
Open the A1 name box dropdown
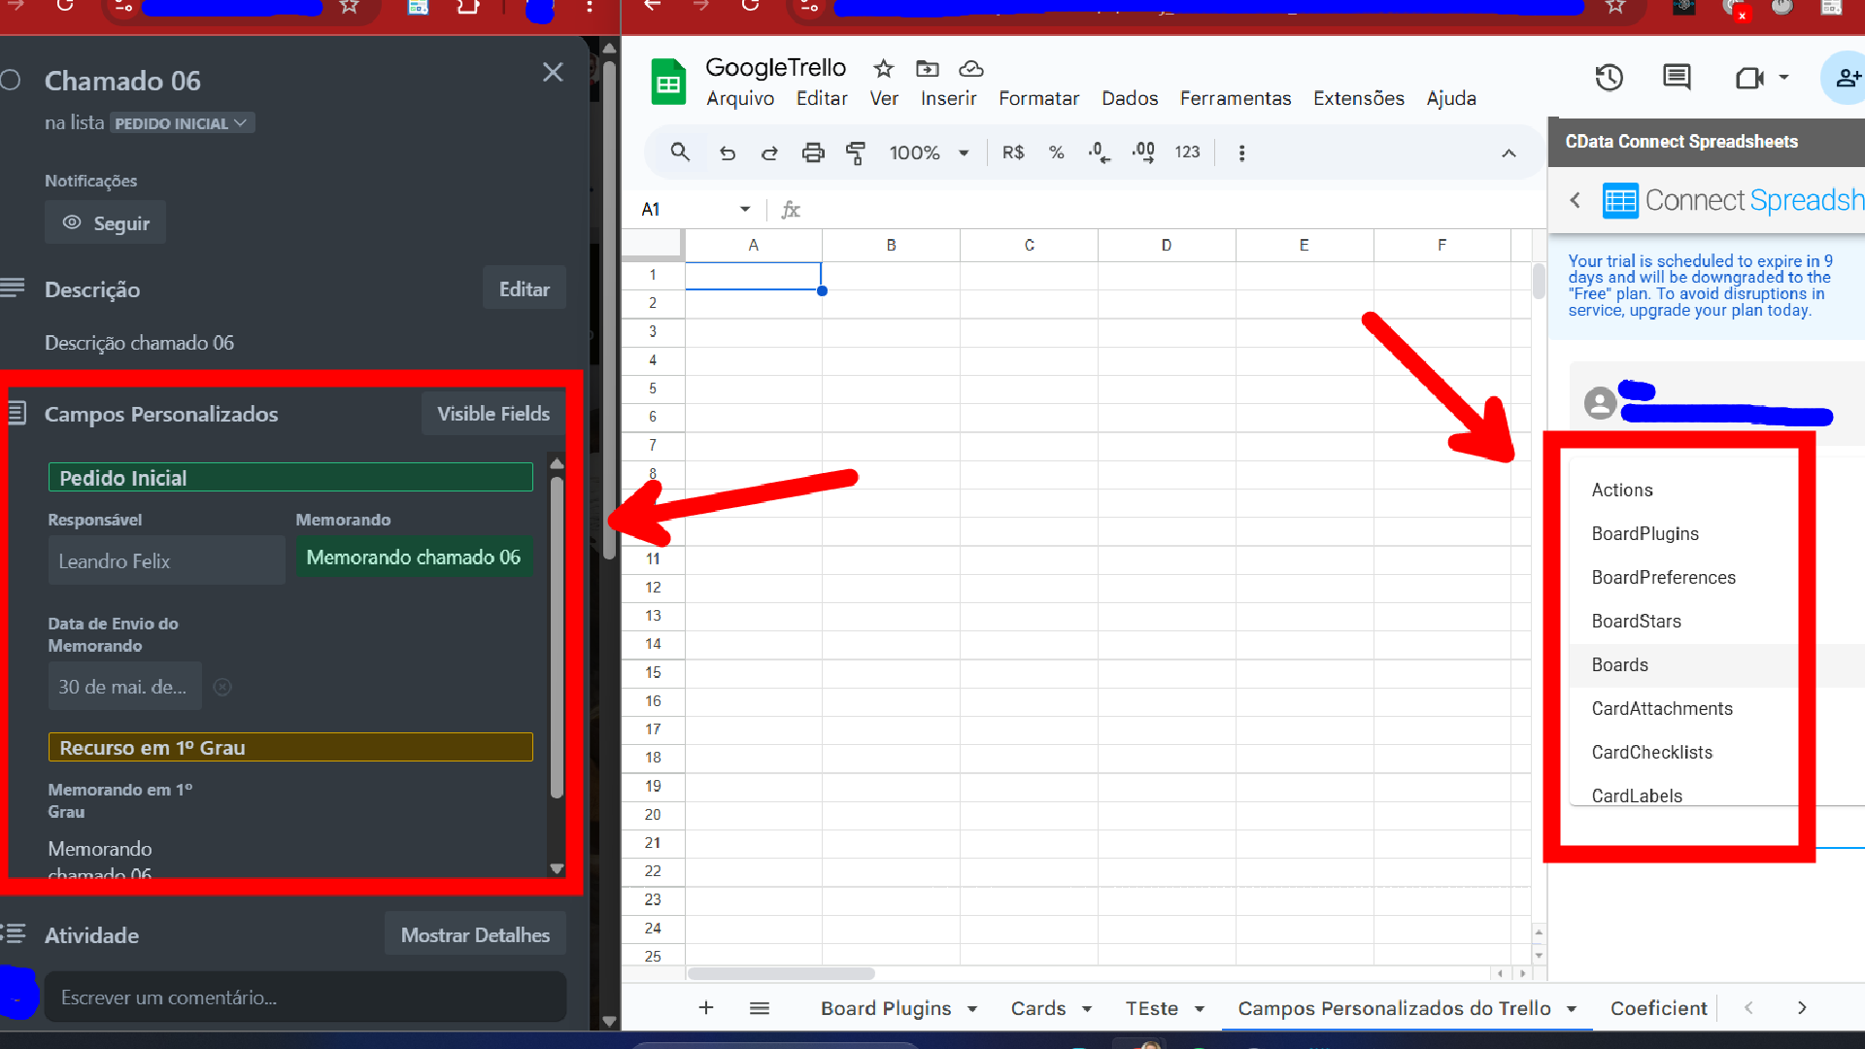pyautogui.click(x=745, y=209)
